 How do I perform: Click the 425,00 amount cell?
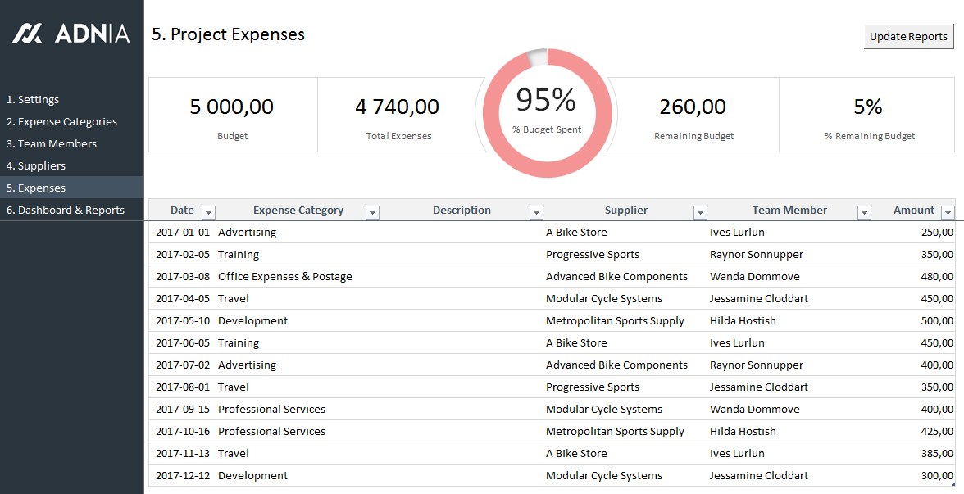click(935, 431)
